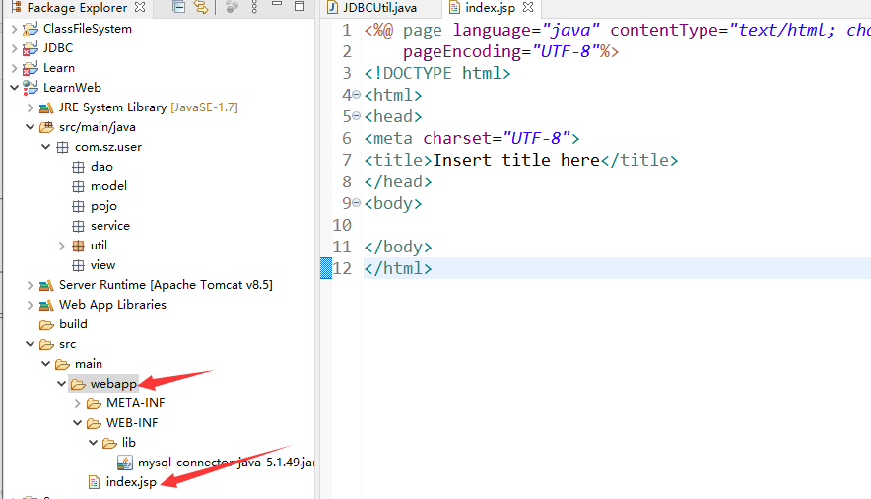Click the LearnWeb project icon

click(x=30, y=87)
